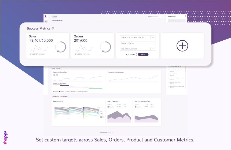Screen dimensions: 231x150
Task: Click the New vs Repeated area chart
Action: click(119, 117)
